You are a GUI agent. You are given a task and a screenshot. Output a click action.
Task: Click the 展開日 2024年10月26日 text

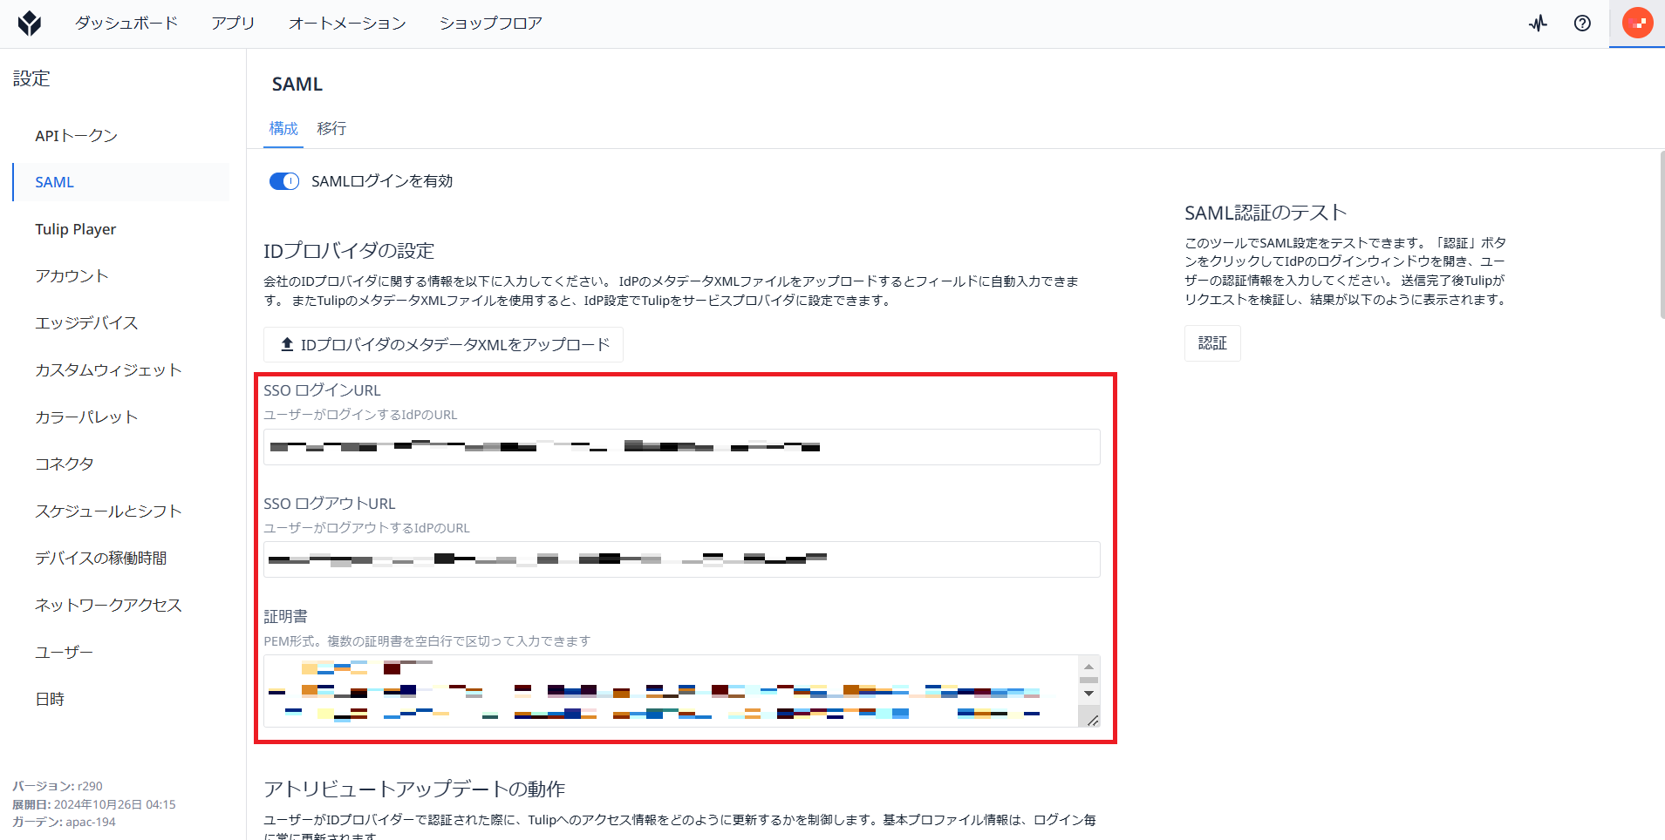[x=94, y=804]
